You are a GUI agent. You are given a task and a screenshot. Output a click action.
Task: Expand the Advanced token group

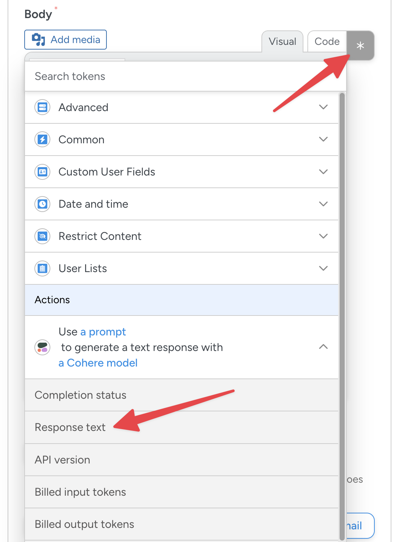tap(323, 107)
